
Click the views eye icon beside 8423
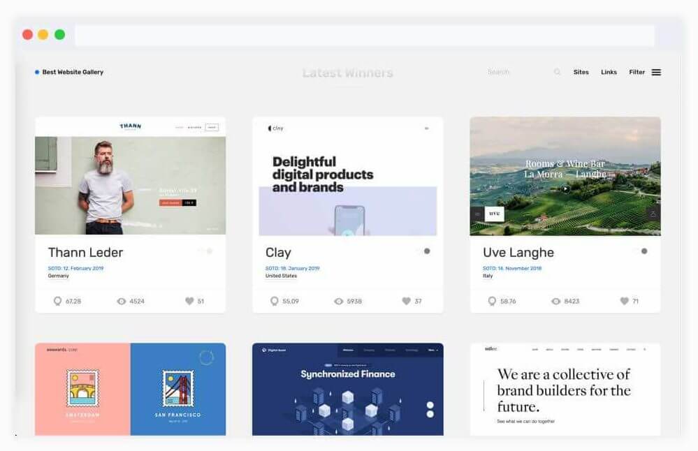pos(555,301)
